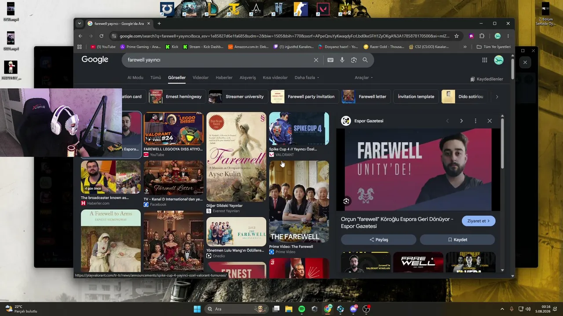This screenshot has height=316, width=563.
Task: Reveal more suggestion chips with the right arrow
Action: point(497,97)
